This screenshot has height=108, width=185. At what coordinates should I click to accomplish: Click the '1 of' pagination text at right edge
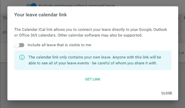tap(181, 53)
